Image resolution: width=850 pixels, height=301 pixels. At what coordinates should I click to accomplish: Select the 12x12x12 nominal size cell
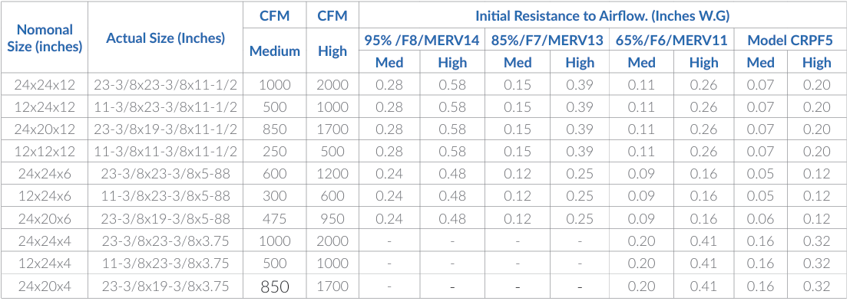coord(45,152)
